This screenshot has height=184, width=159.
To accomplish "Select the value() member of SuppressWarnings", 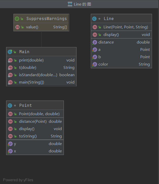I will (x=41, y=27).
